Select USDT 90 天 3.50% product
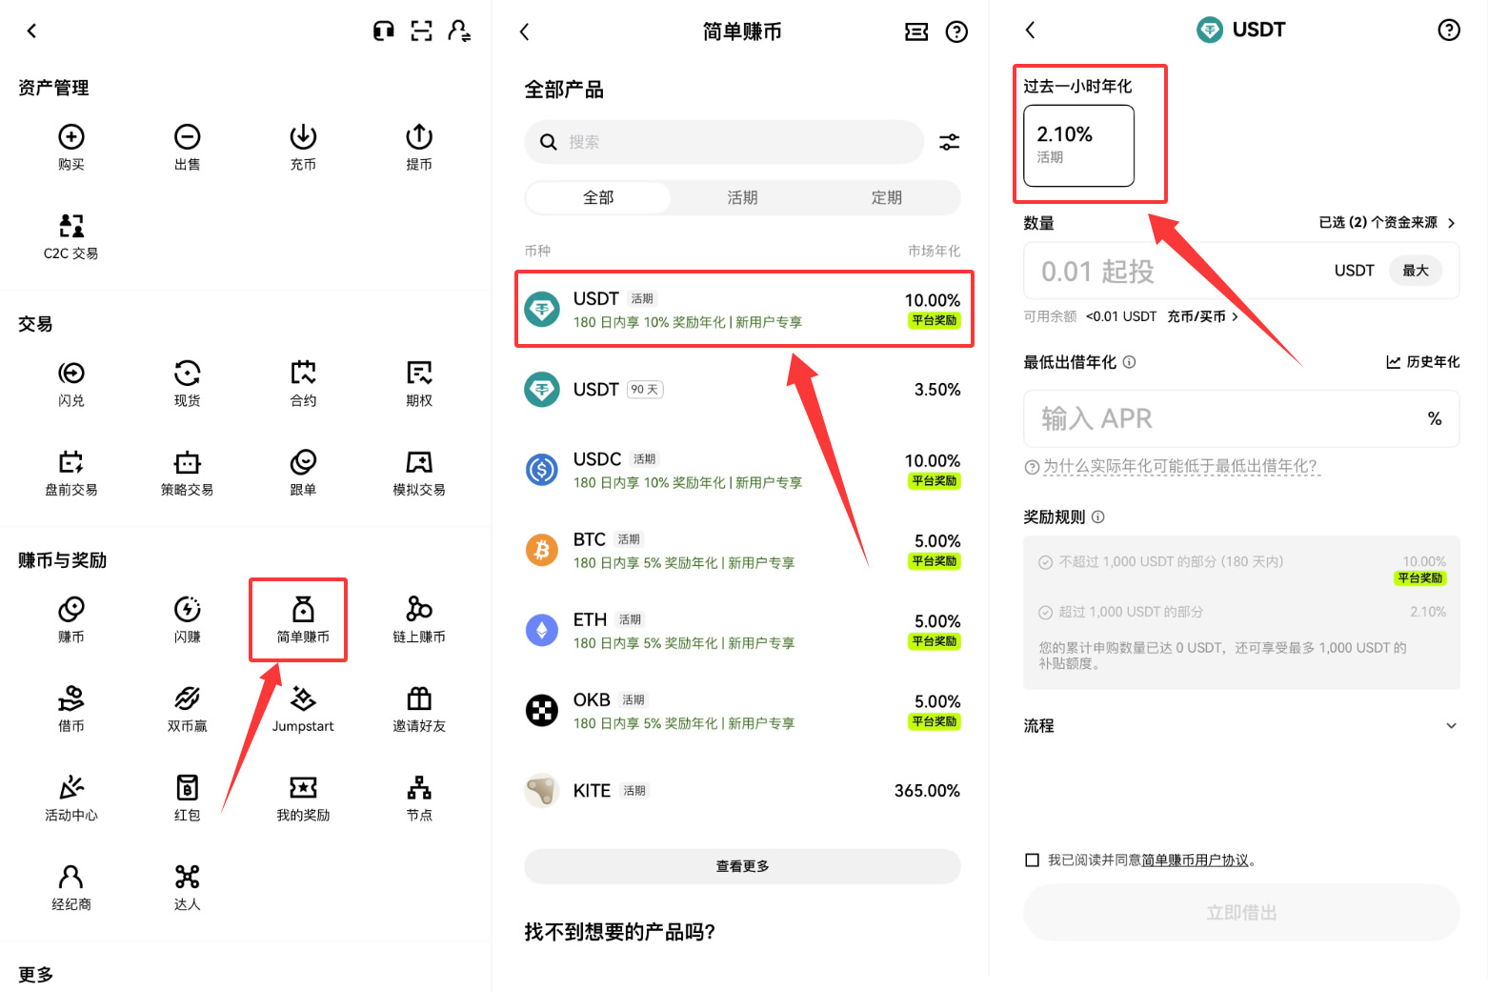1488x992 pixels. [x=742, y=389]
